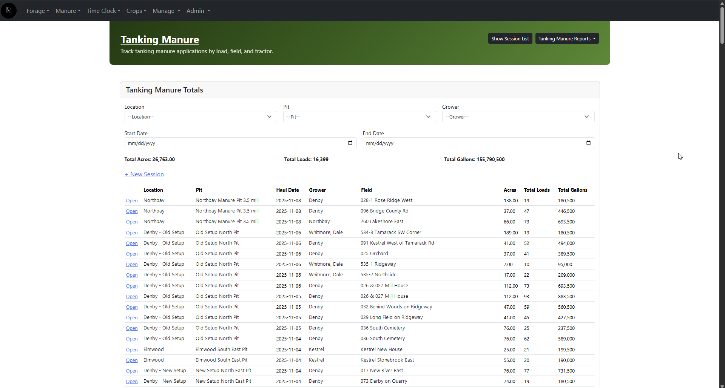
Task: Click the 032 Behind Woods on Ridgeway cell
Action: pos(396,307)
